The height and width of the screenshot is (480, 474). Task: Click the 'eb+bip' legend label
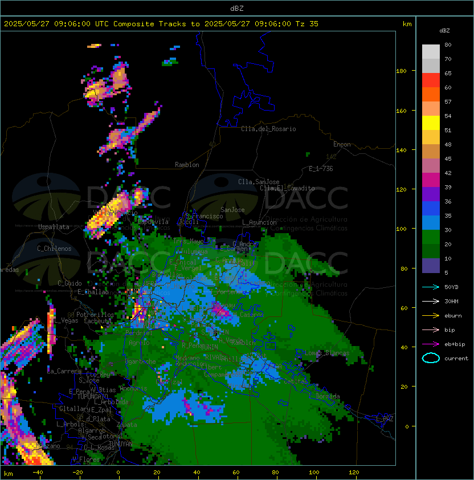pos(455,344)
